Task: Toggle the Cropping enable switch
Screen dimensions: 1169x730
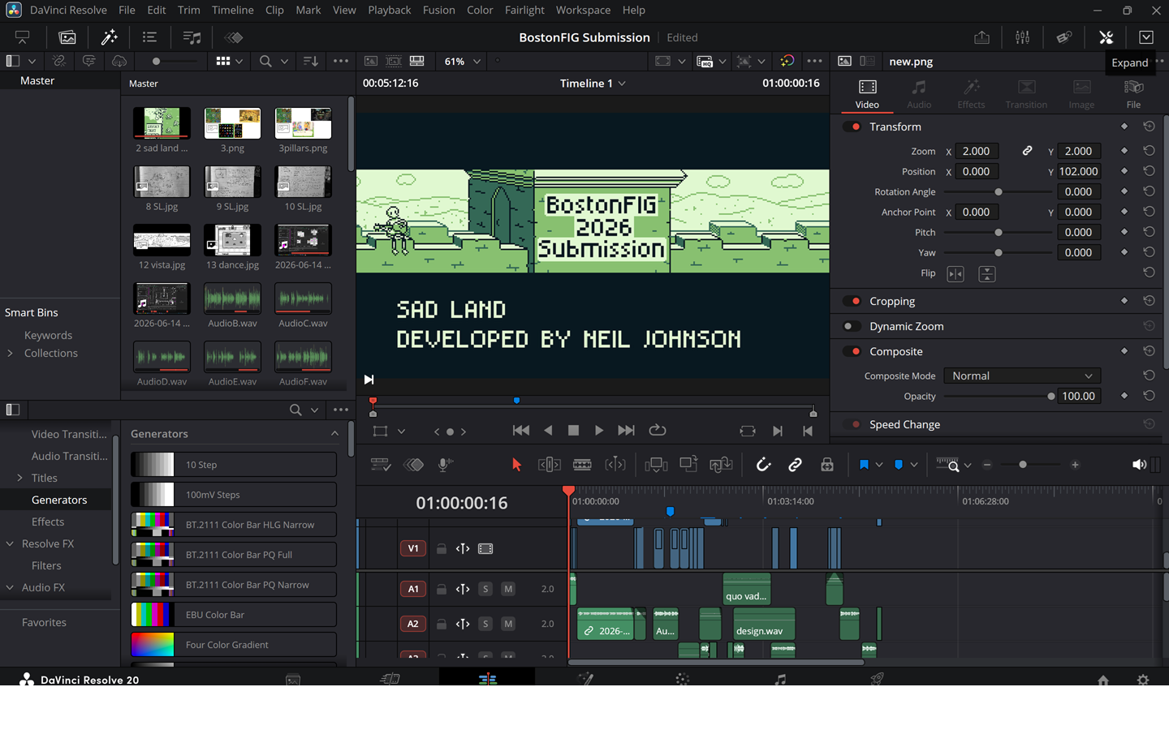Action: point(852,301)
